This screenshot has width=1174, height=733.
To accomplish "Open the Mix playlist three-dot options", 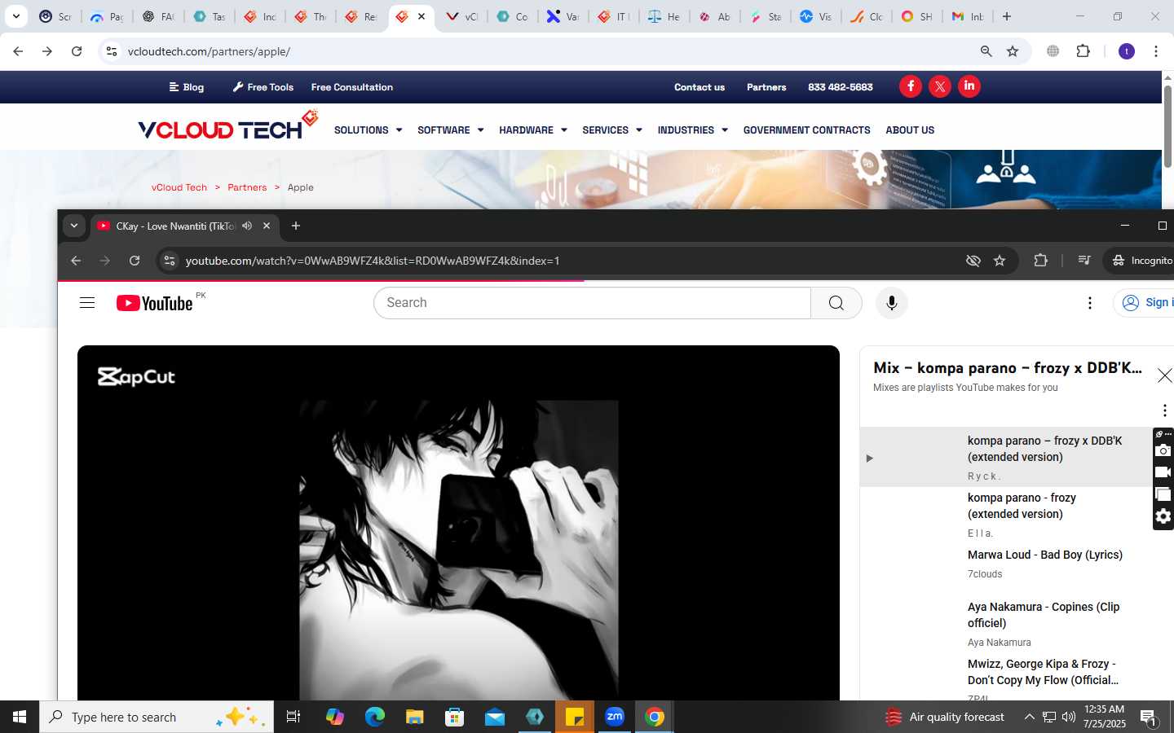I will pyautogui.click(x=1164, y=410).
